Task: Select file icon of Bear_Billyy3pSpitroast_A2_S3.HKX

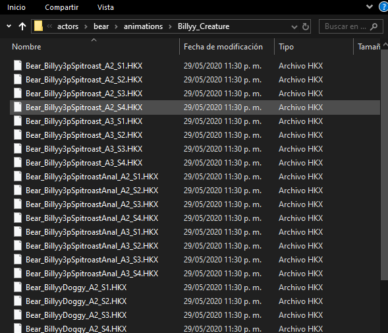Action: pyautogui.click(x=18, y=94)
